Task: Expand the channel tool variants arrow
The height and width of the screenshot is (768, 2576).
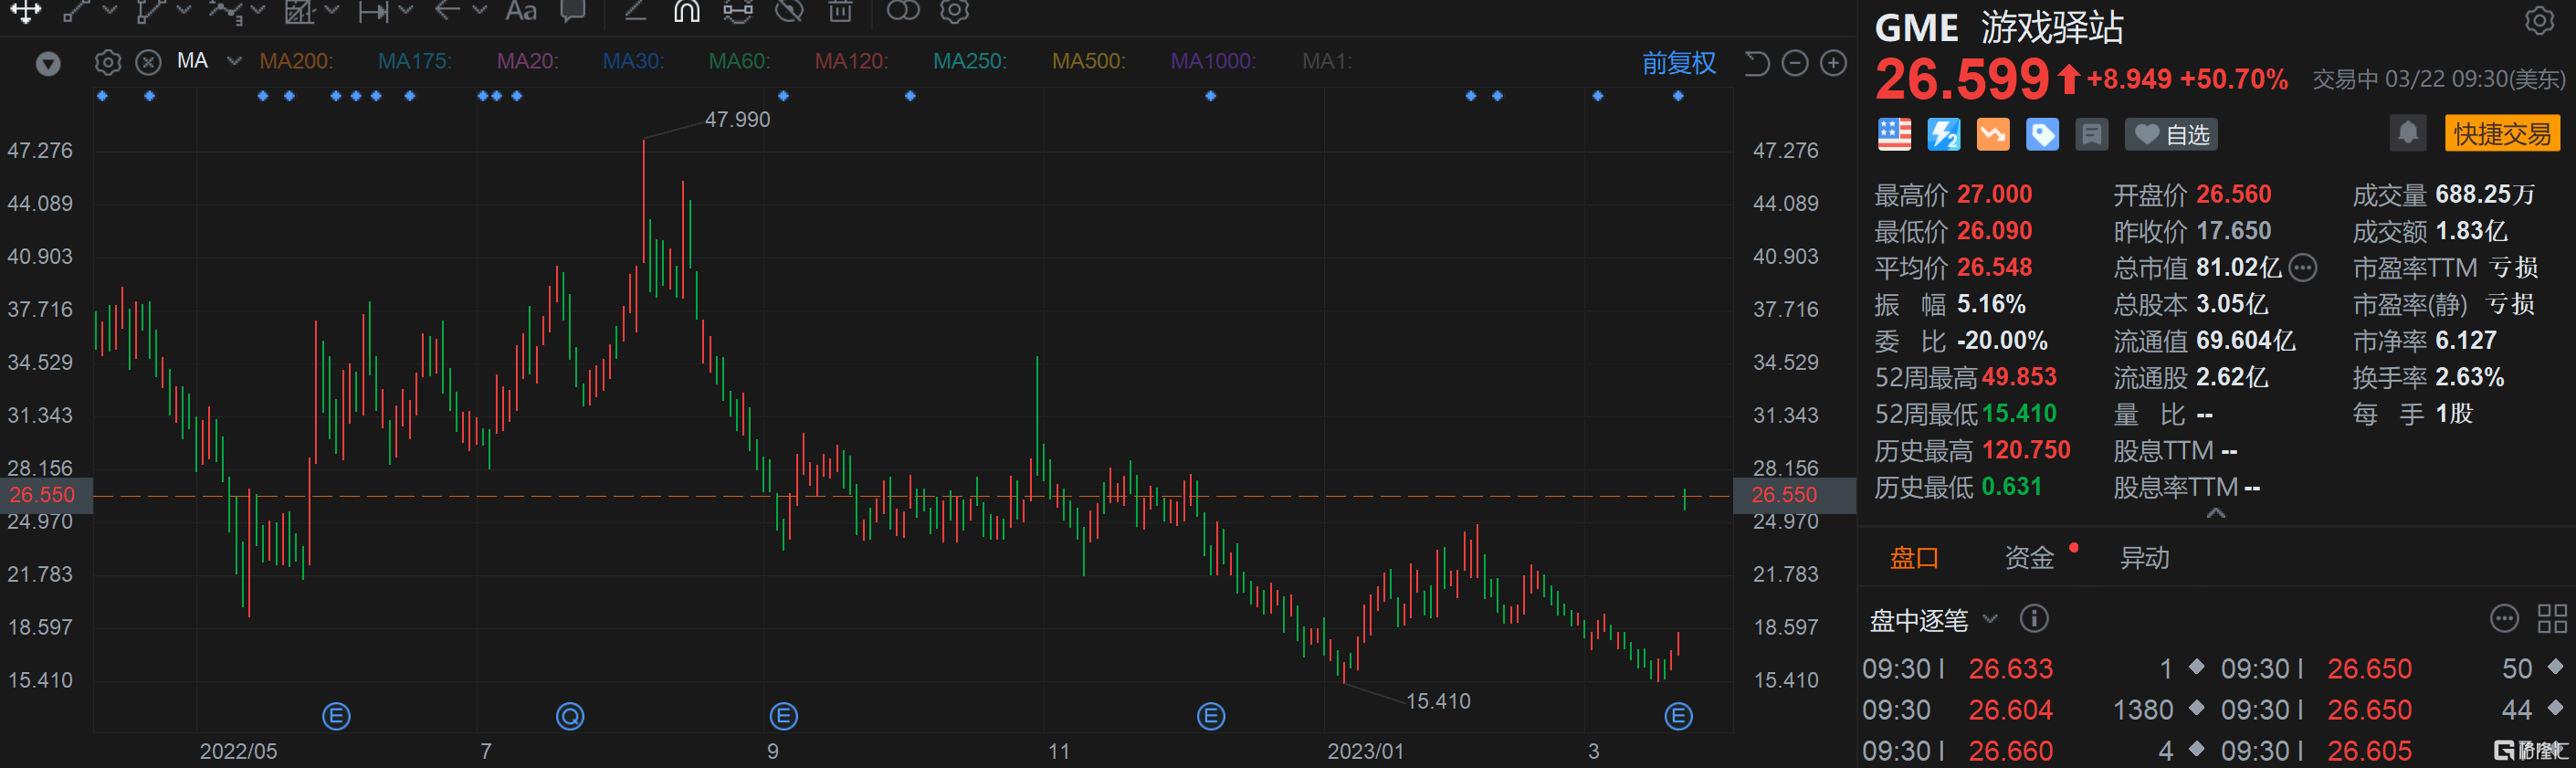Action: click(184, 11)
